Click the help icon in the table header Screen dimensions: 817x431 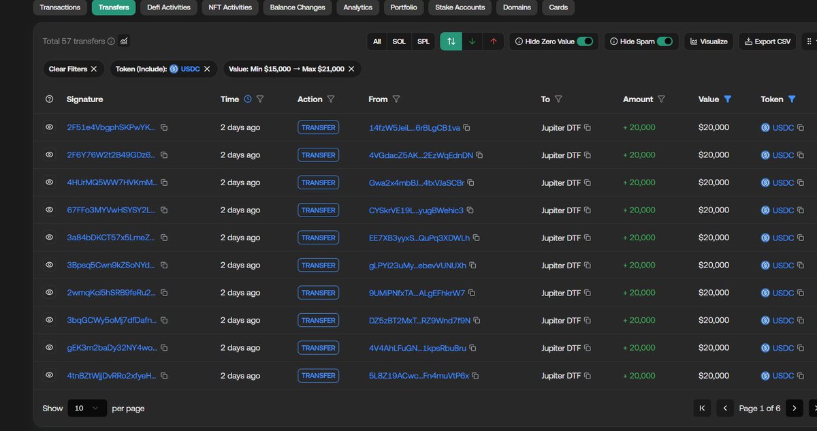[x=49, y=99]
